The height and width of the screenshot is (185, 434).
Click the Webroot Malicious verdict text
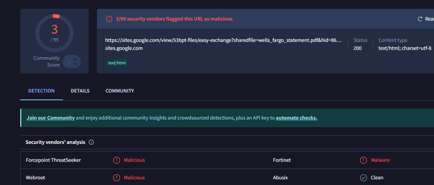click(x=134, y=177)
